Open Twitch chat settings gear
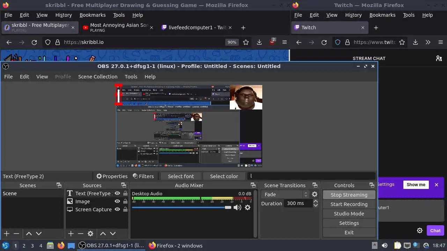The width and height of the screenshot is (447, 251). coord(420,230)
